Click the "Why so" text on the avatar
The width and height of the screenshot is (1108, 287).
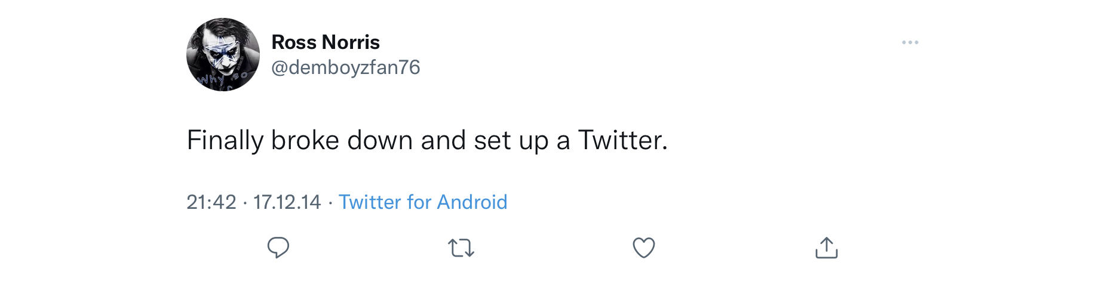pyautogui.click(x=222, y=78)
